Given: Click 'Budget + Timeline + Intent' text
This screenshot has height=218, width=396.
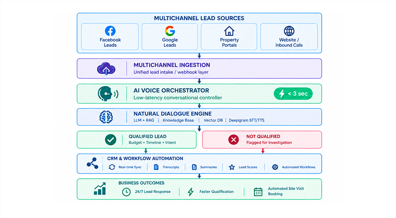Looking at the screenshot, I should click(152, 143).
